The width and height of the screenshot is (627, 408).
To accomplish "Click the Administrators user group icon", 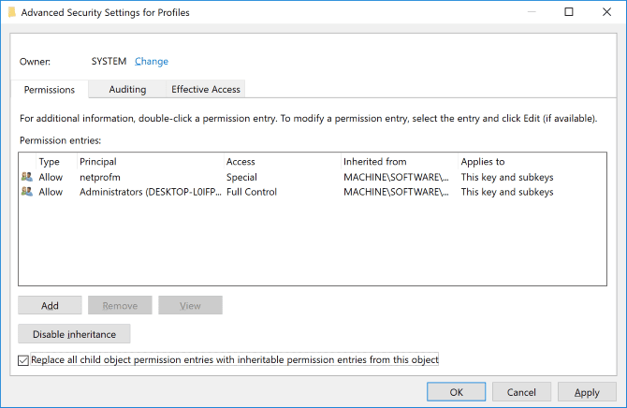I will point(27,192).
